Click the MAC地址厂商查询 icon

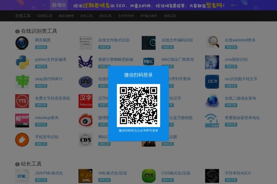pos(149,62)
